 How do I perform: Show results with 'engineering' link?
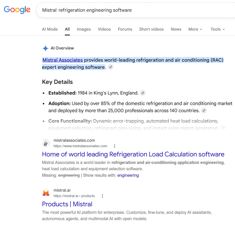[x=128, y=175]
